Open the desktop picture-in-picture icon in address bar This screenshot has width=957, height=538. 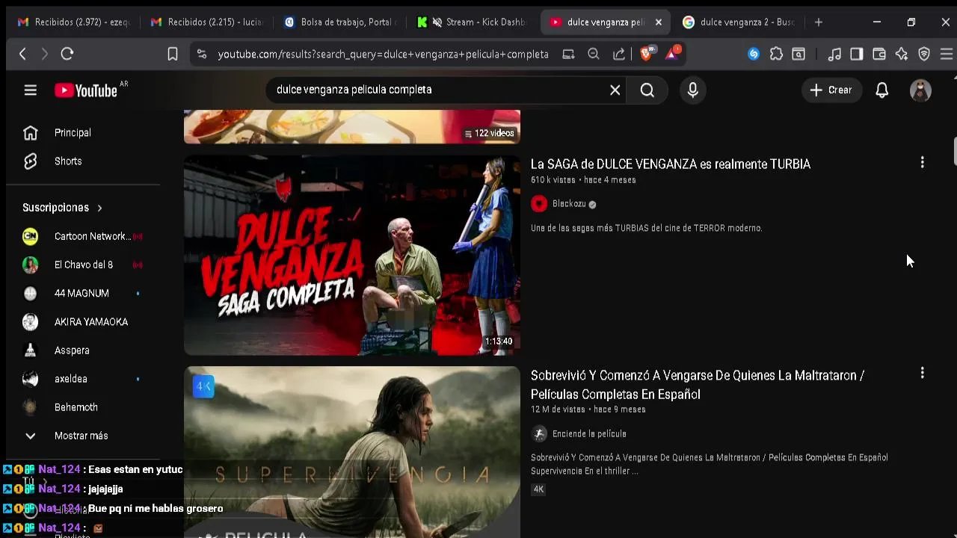coord(568,54)
